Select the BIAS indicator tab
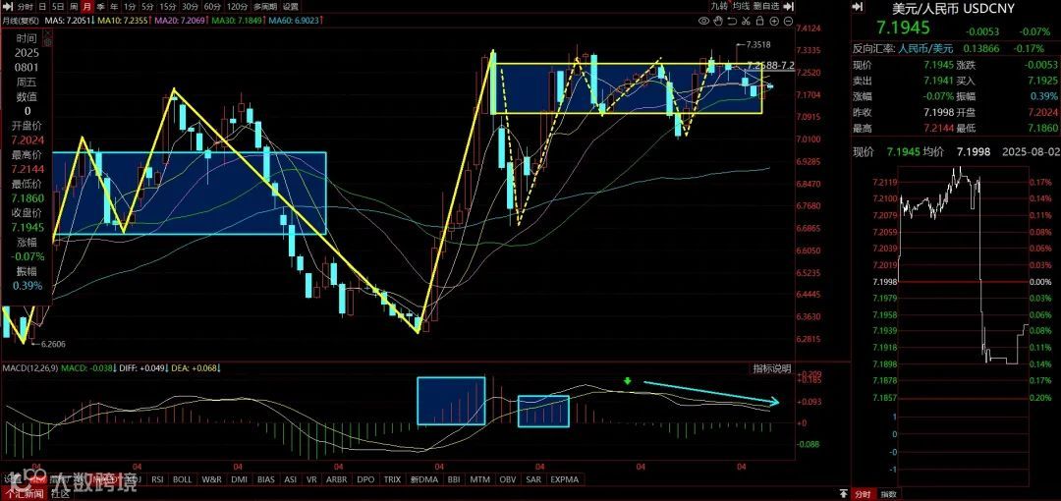Viewport: 1061px width, 501px height. (266, 479)
